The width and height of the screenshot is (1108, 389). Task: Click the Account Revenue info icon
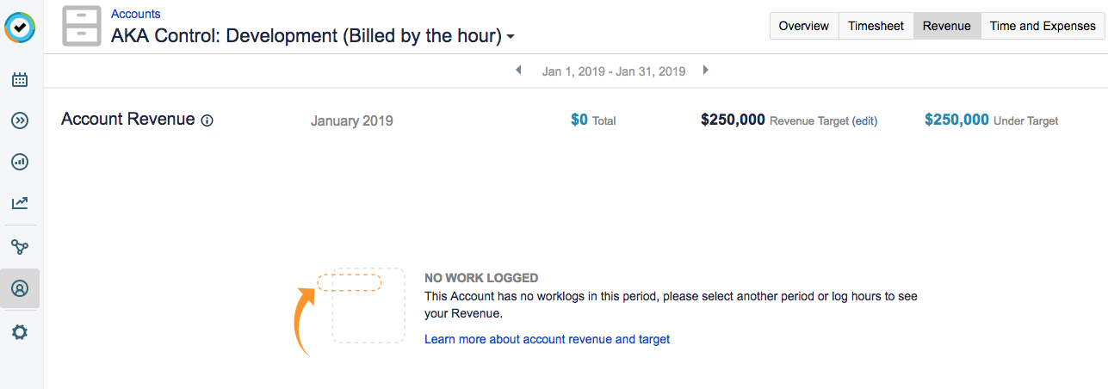point(207,120)
